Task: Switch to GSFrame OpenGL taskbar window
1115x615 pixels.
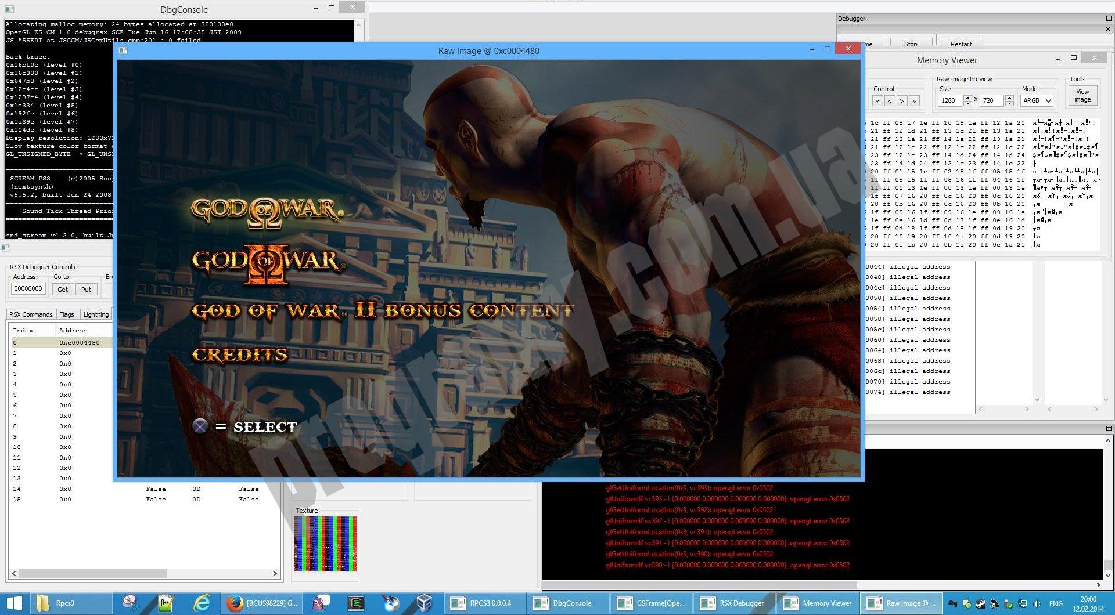Action: (x=651, y=603)
